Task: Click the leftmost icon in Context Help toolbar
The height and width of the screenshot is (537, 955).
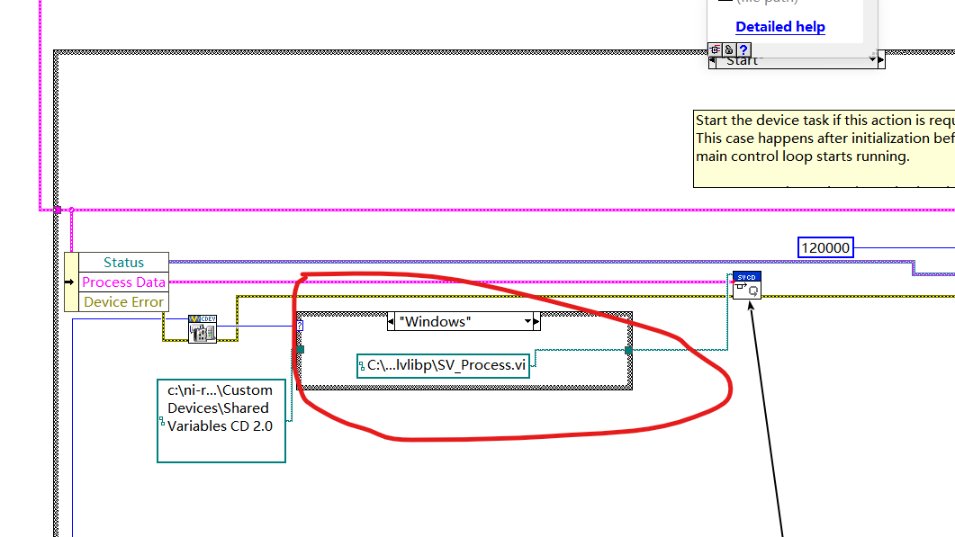Action: point(714,49)
